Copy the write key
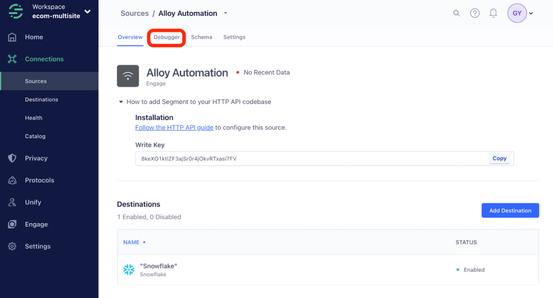Screen dimensions: 553x298 tap(499, 158)
